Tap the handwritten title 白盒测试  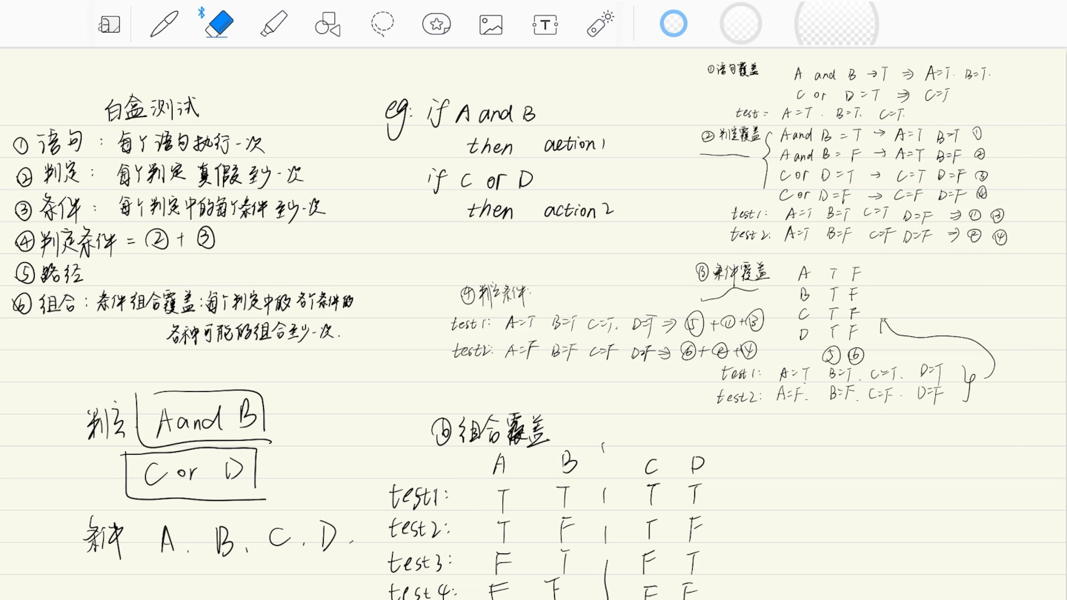pyautogui.click(x=153, y=109)
